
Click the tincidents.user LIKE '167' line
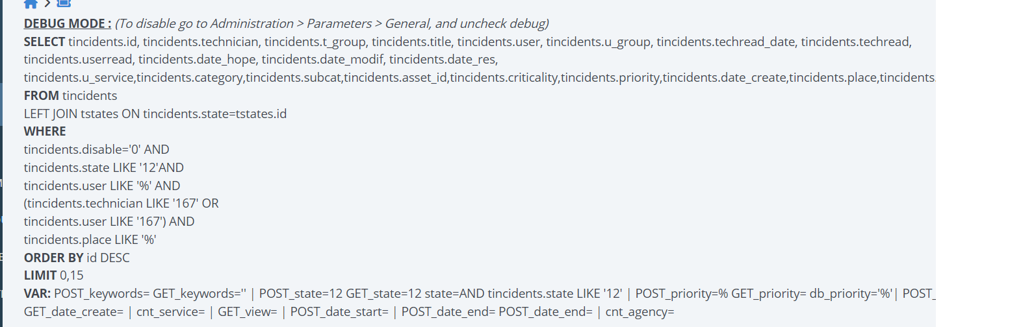pos(109,221)
